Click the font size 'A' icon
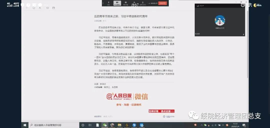Screen dimensions: 270x128 [40, 8]
